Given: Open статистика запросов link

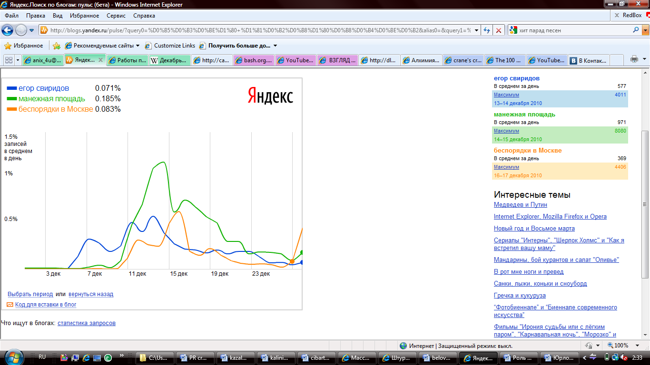Looking at the screenshot, I should (x=87, y=323).
